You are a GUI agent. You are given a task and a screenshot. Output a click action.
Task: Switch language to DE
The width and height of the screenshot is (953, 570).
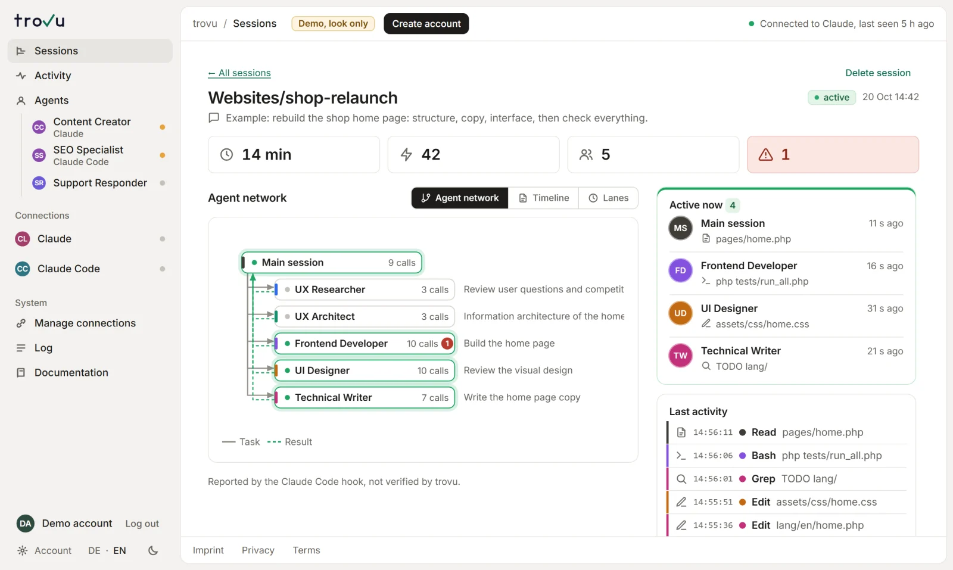[94, 550]
